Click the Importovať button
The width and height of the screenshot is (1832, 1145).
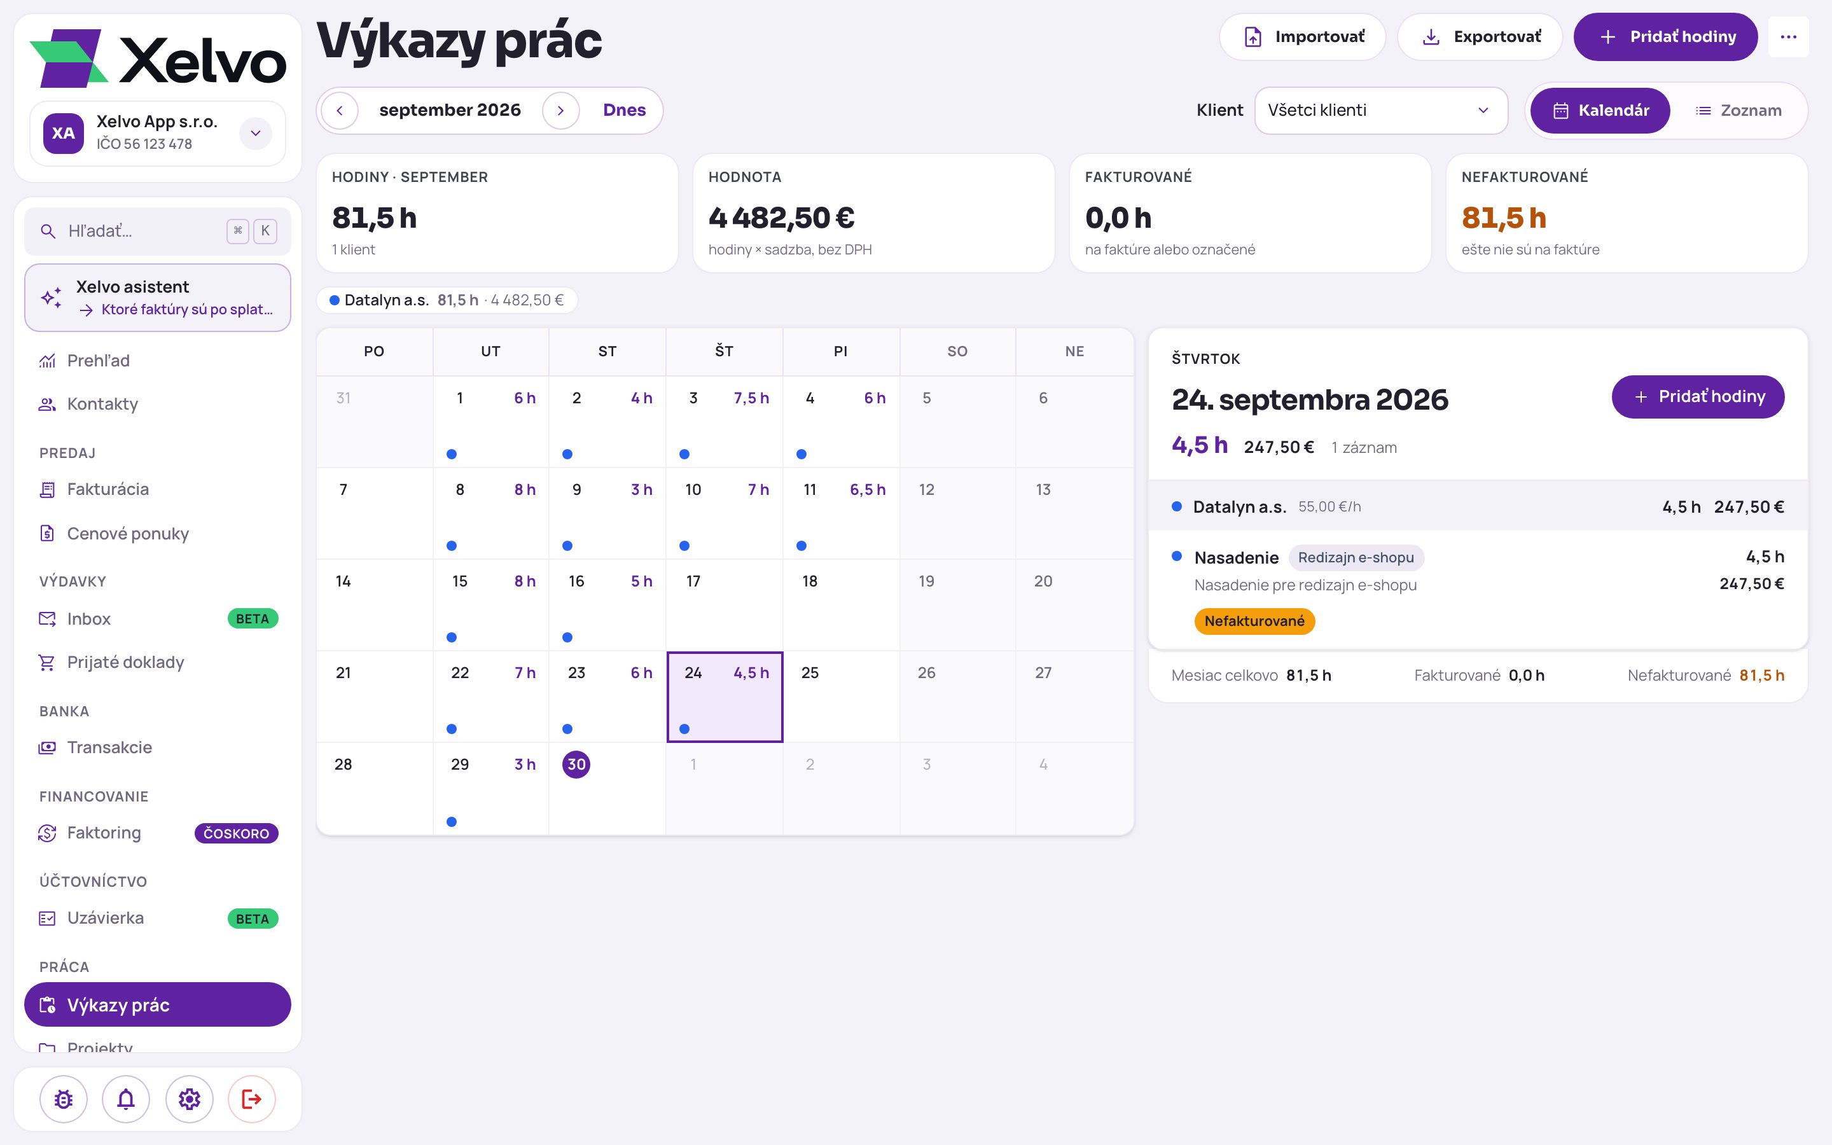1302,36
